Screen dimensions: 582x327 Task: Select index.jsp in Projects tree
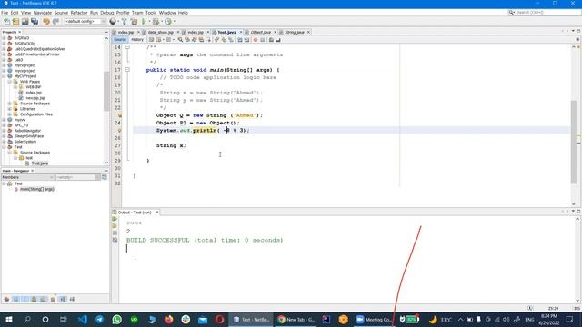(34, 93)
